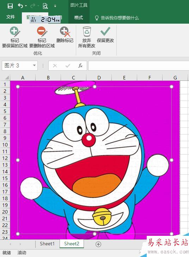This screenshot has width=189, height=257.
Task: Click the formula bar resize dots handle
Action: click(x=43, y=66)
